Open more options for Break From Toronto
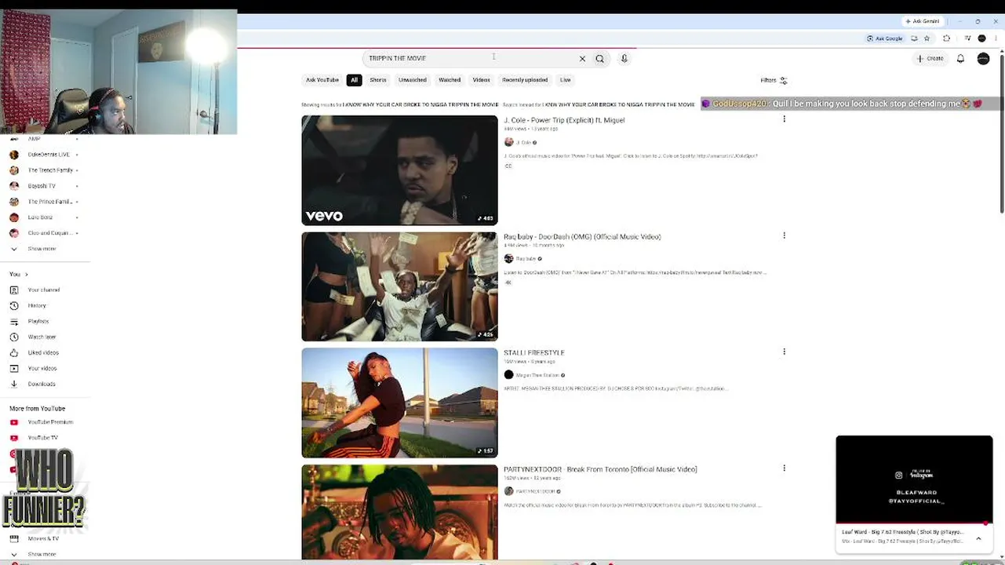 coord(784,468)
